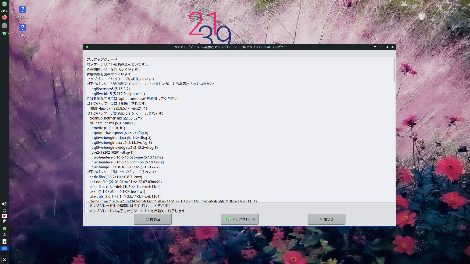Screen dimensions: 470x264
Task: Click the panel clock showing 21:39
Action: (x=4, y=11)
